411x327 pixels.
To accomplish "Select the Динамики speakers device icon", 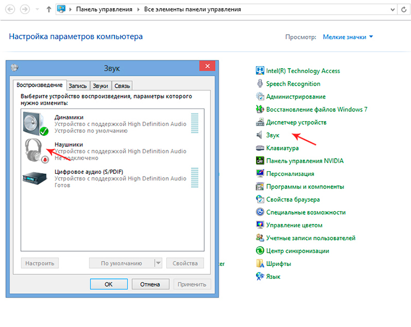I will [x=36, y=123].
